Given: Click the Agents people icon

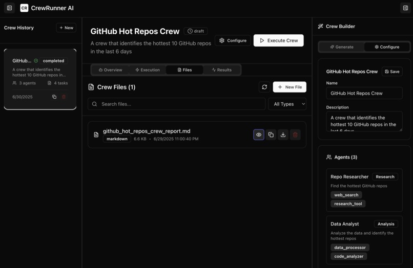Looking at the screenshot, I should 329,157.
